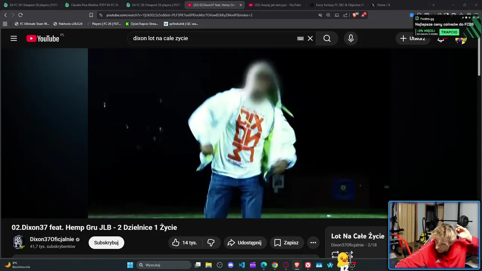This screenshot has width=482, height=271.
Task: Open File Explorer from taskbar
Action: pyautogui.click(x=209, y=265)
